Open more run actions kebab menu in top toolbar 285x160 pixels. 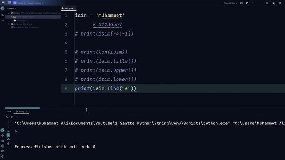pyautogui.click(x=252, y=3)
